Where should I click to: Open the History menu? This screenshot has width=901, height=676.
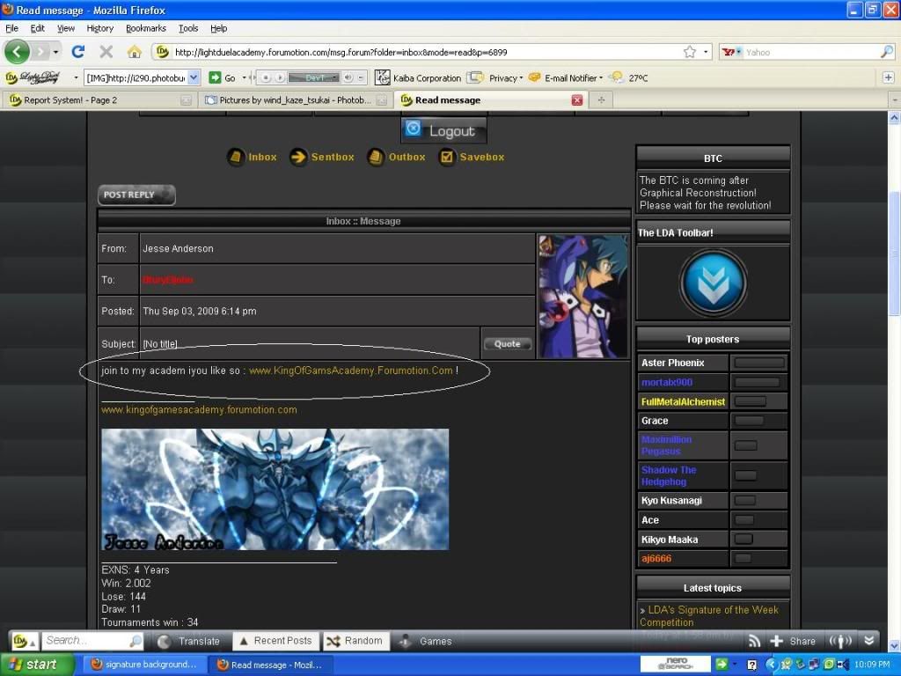pos(100,28)
